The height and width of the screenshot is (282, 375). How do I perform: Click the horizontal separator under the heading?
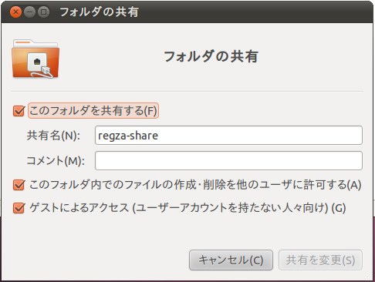tap(187, 91)
